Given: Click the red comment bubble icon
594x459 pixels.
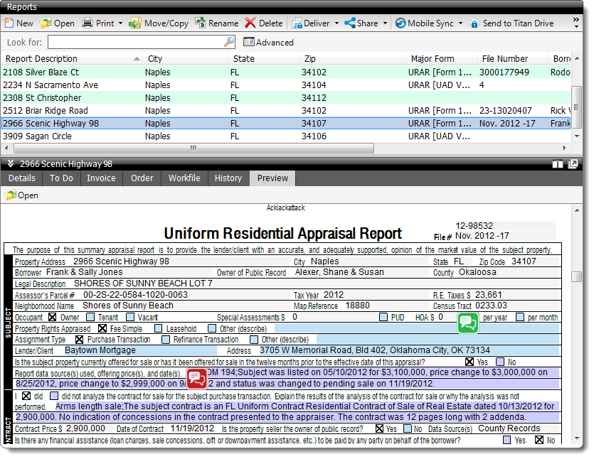Looking at the screenshot, I should point(196,378).
